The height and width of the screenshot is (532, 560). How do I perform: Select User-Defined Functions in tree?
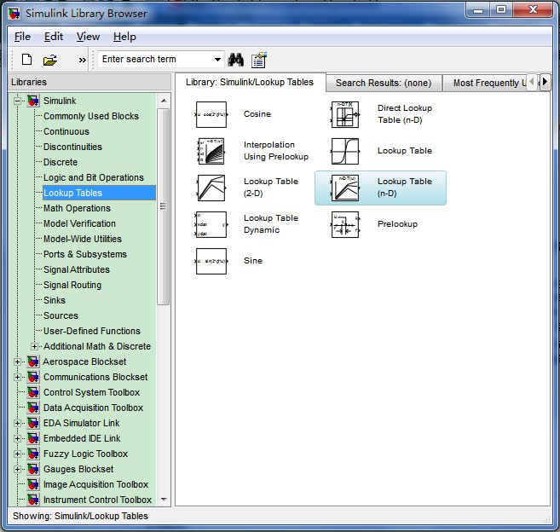coord(92,331)
